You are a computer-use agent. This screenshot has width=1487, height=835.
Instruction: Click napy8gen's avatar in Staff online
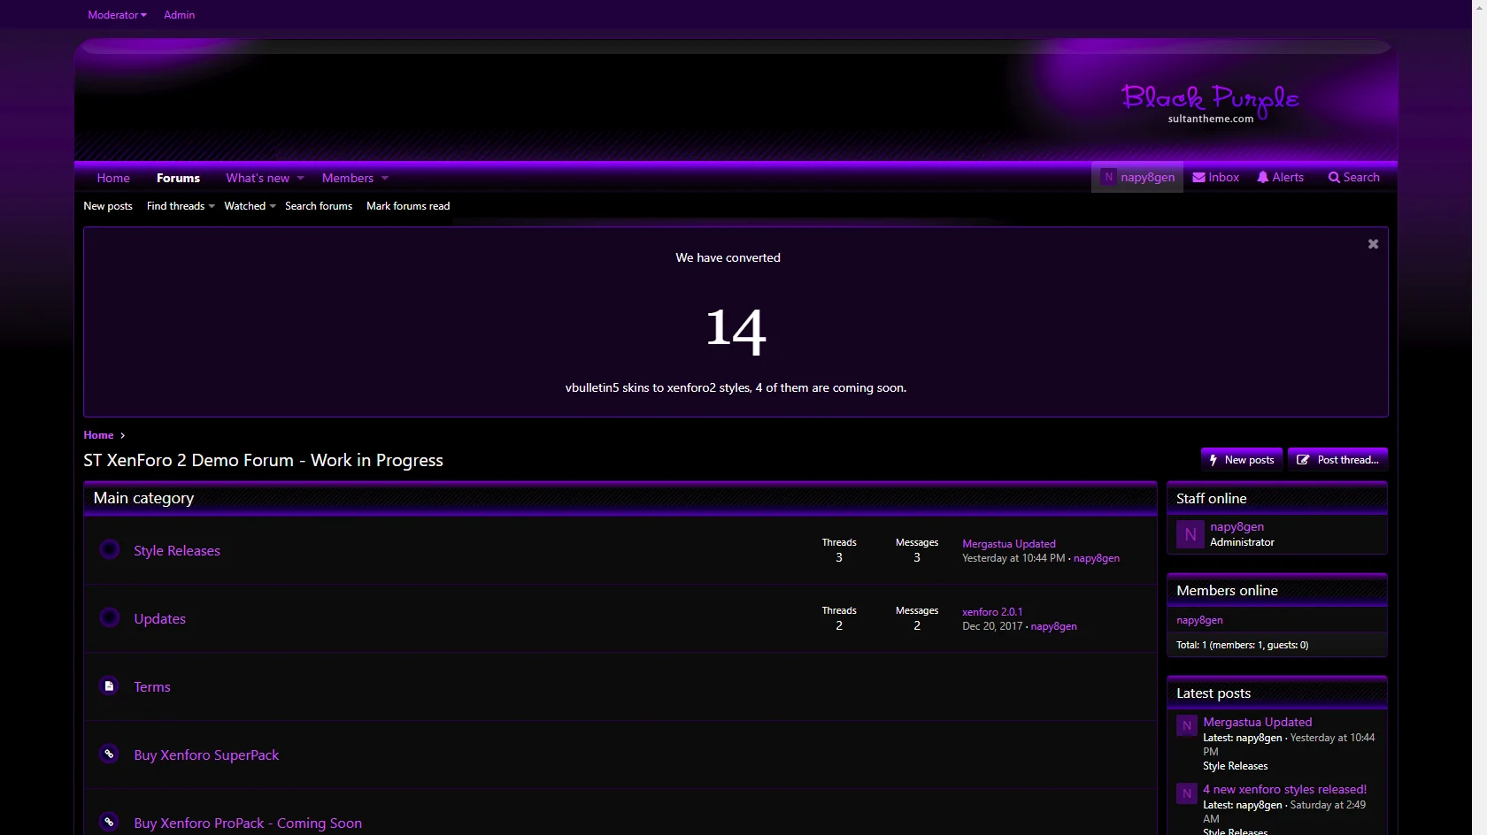(1189, 533)
